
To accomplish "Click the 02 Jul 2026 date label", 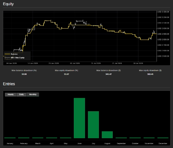I will pos(75,63).
